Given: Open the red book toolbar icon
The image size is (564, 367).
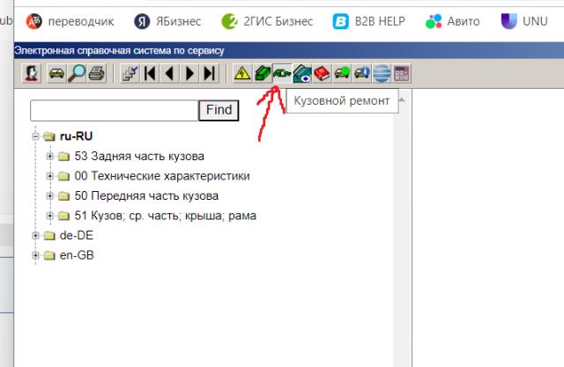Looking at the screenshot, I should click(322, 73).
